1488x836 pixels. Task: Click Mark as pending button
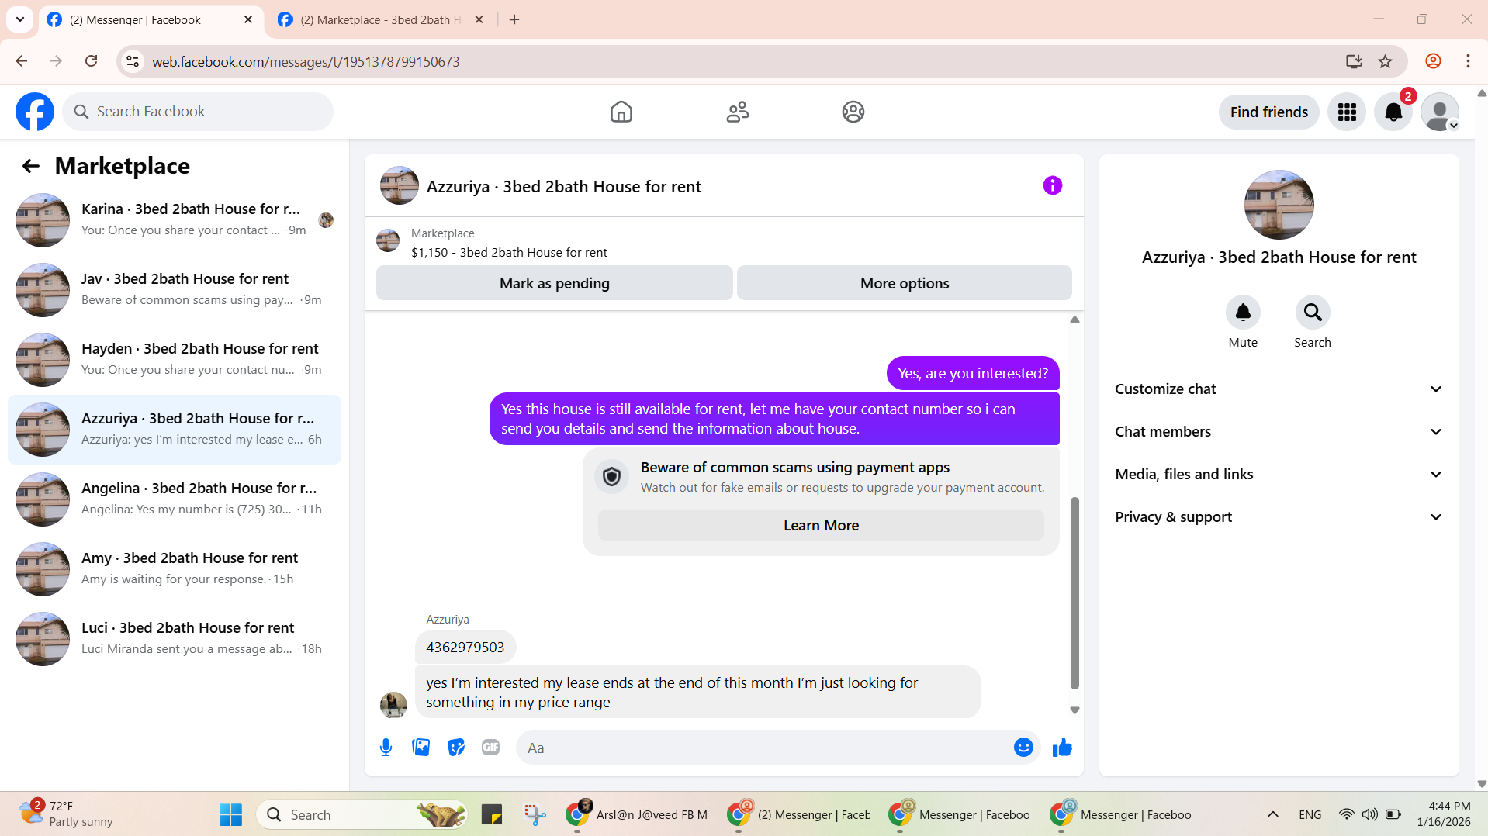pos(554,283)
